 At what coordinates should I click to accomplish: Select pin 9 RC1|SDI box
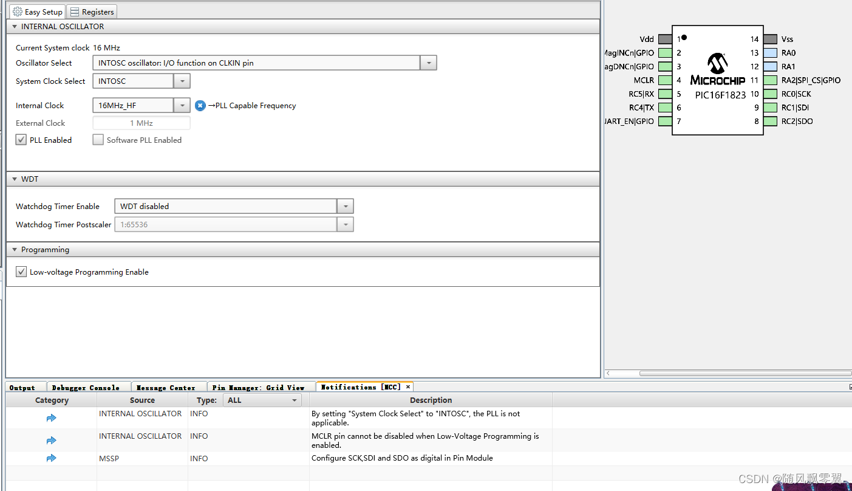(770, 108)
